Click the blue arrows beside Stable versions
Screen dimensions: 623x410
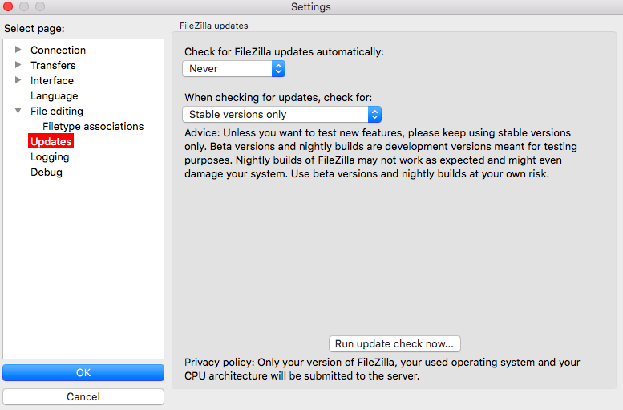374,115
